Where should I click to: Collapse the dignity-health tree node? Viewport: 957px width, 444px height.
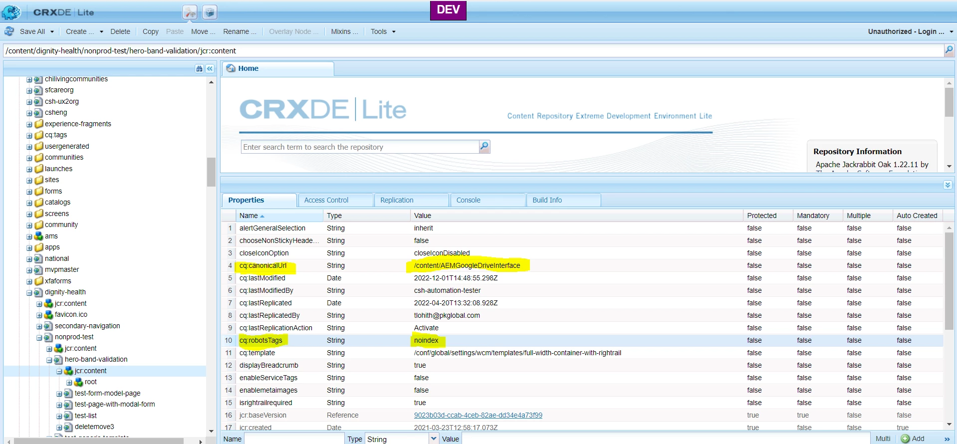[29, 293]
